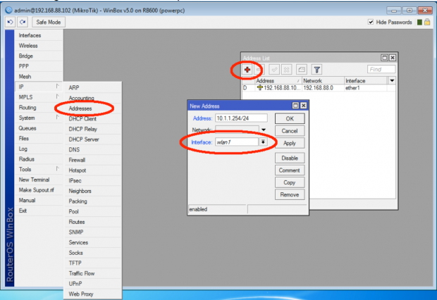
Task: Select DNS in the IP submenu
Action: point(92,149)
